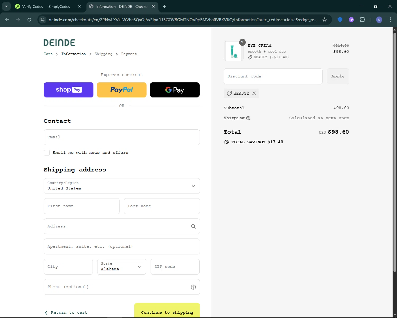
Task: Click Apply discount button
Action: tap(338, 76)
